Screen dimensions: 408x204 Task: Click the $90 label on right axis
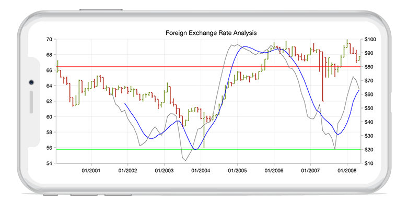(369, 53)
